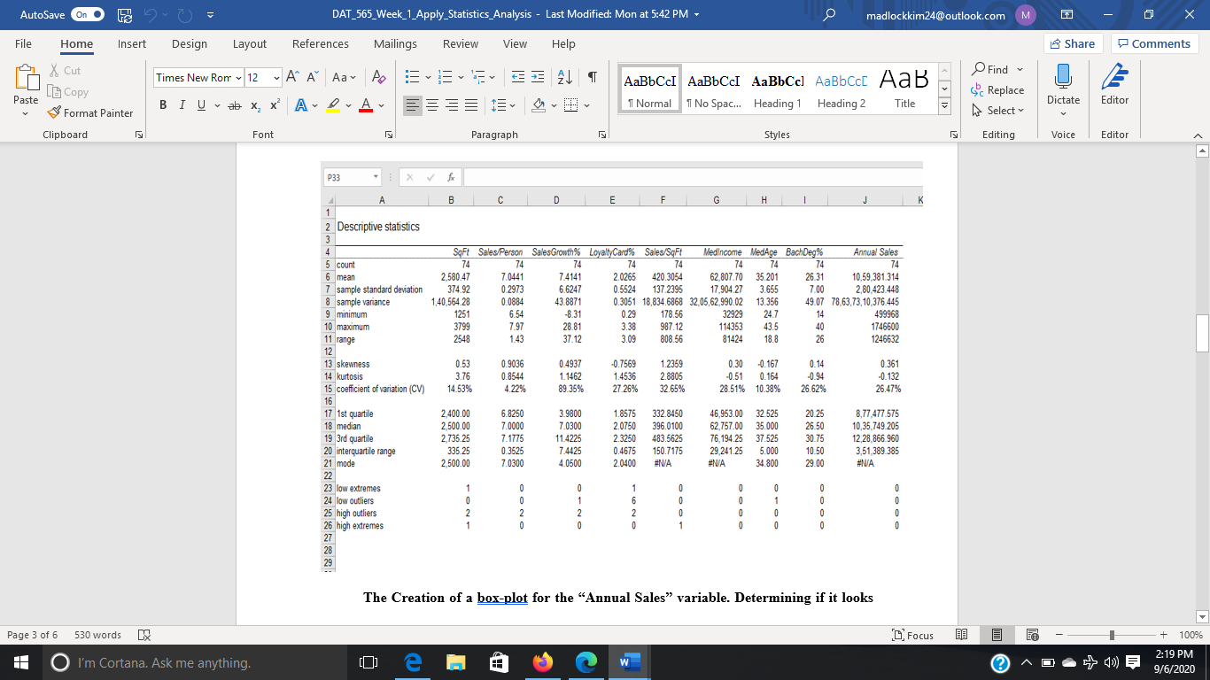
Task: Apply bullet list formatting
Action: [x=412, y=78]
